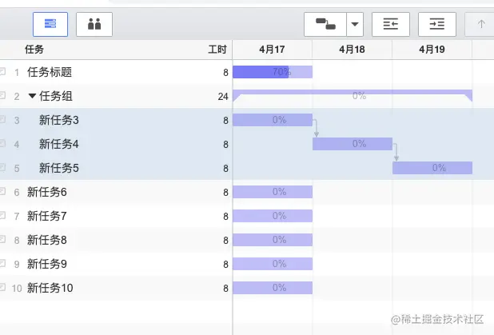Collapse the 任务组 group triangle
Viewport: 494px width, 335px height.
pyautogui.click(x=32, y=95)
